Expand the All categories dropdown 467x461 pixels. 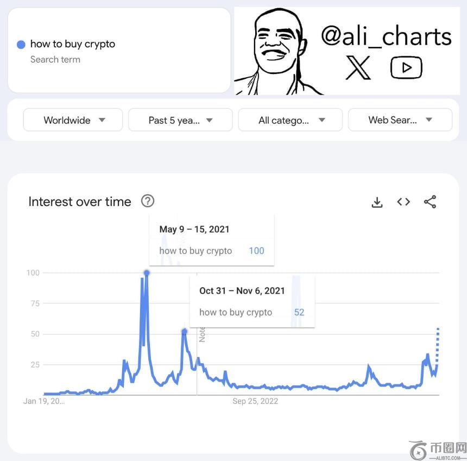tap(291, 120)
